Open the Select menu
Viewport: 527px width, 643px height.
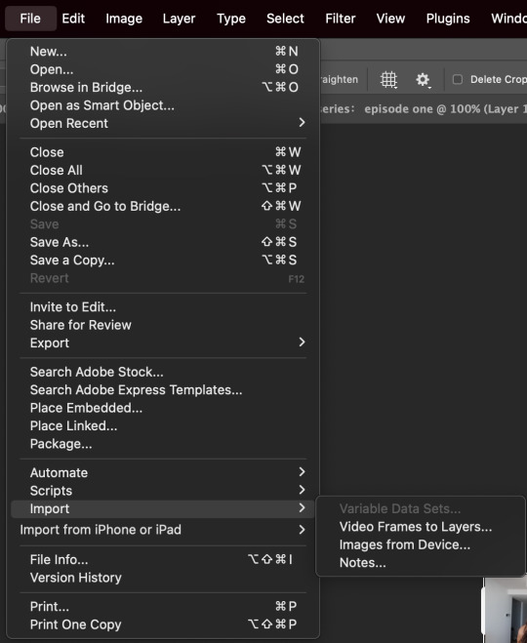pos(285,19)
